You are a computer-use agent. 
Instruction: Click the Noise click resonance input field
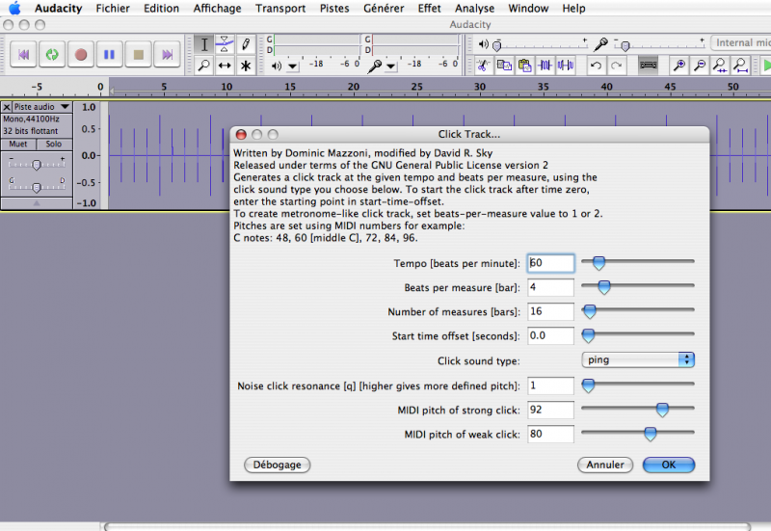point(550,385)
